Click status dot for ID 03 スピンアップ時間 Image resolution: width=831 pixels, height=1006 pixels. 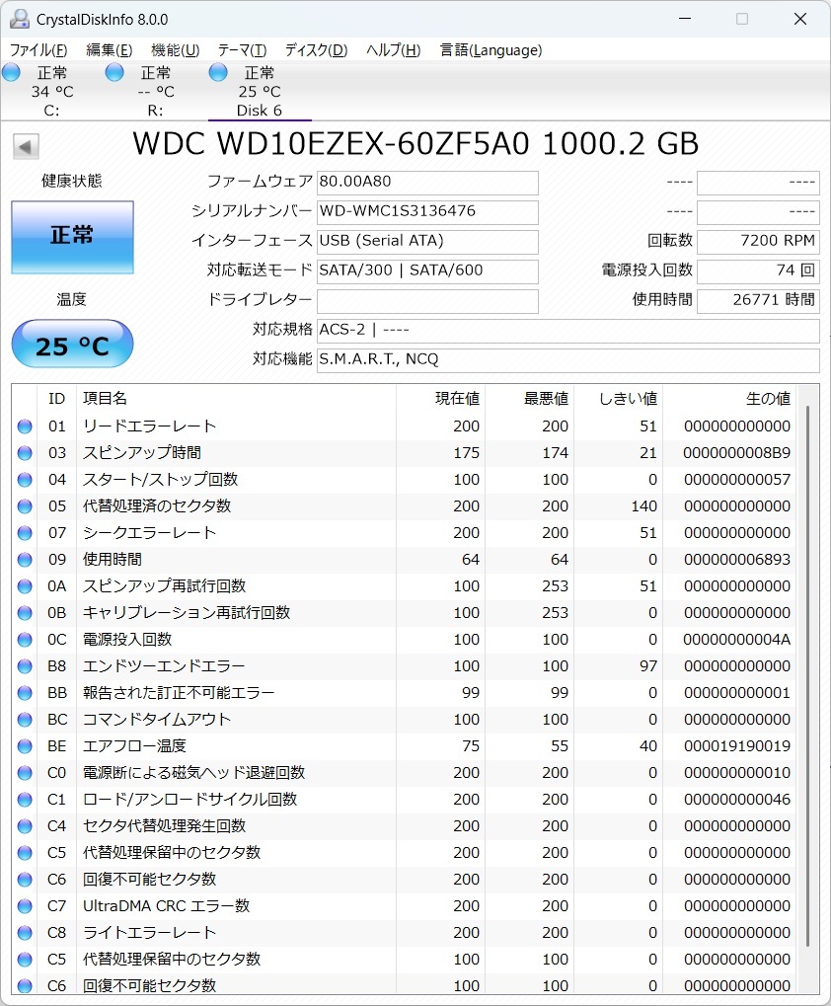coord(25,453)
